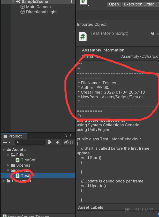159x217 pixels.
Task: Click the plus create asset button
Action: coord(5,142)
